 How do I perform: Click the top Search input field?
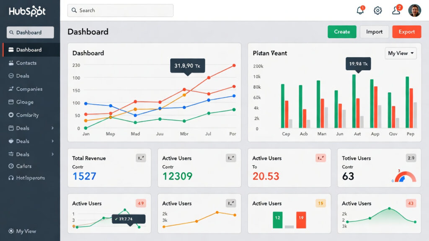[x=120, y=10]
